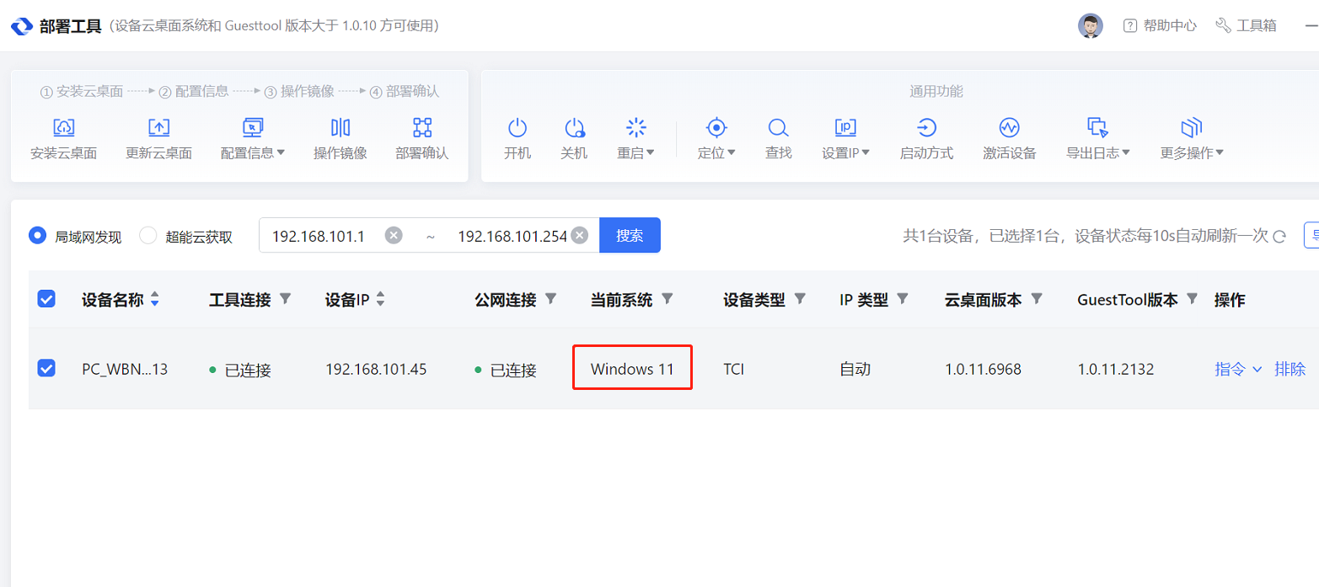The width and height of the screenshot is (1319, 587).
Task: Filter the IP 类型 column
Action: tap(903, 299)
